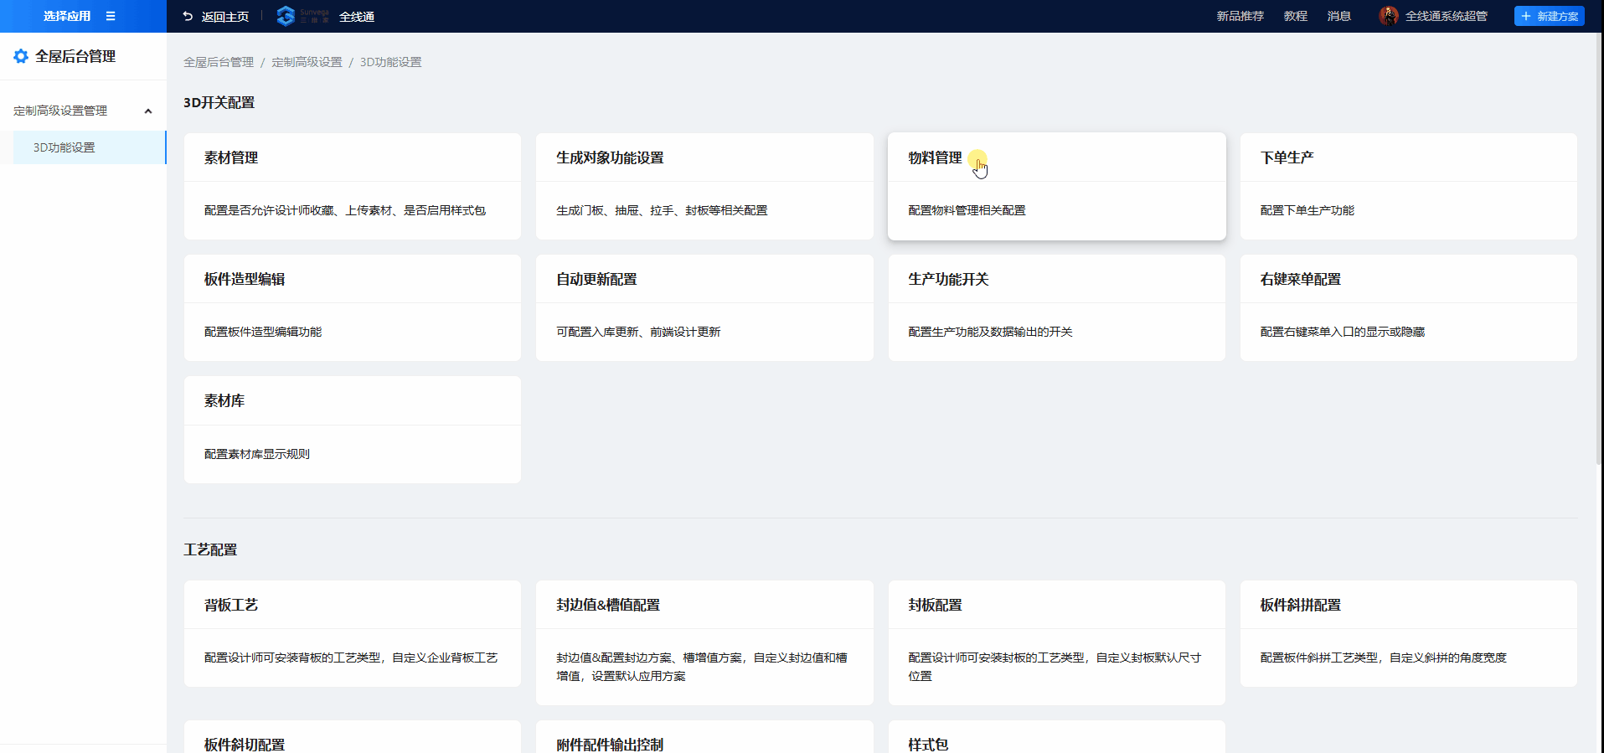The image size is (1604, 753).
Task: Open the 物料管理 card
Action: click(x=1057, y=186)
